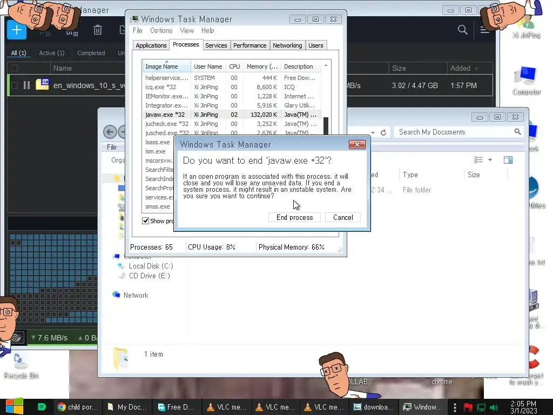Open Task Manager Help menu
This screenshot has height=415, width=553.
[x=208, y=30]
